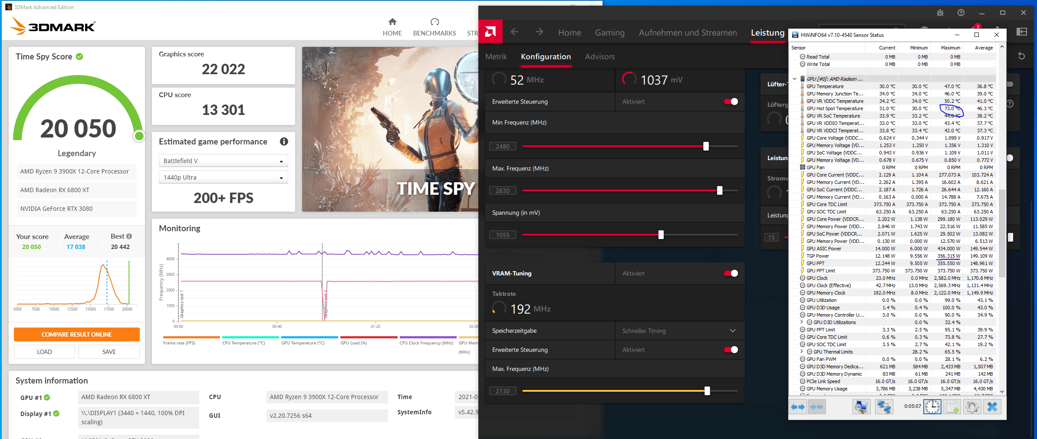Go back in AMD Software

tap(514, 32)
